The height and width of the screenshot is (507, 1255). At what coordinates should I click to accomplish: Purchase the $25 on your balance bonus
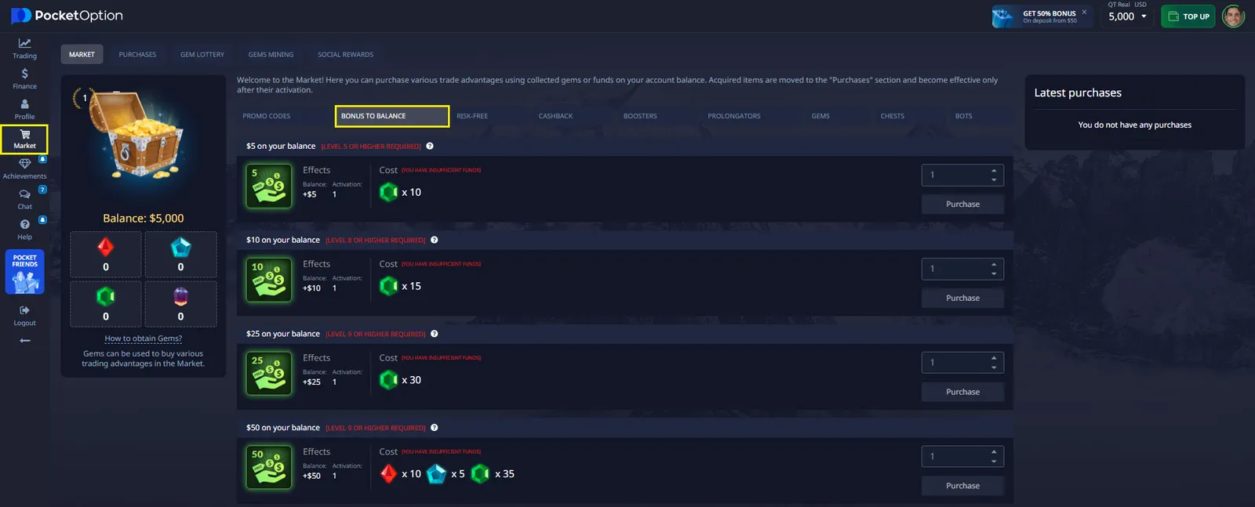(x=962, y=392)
